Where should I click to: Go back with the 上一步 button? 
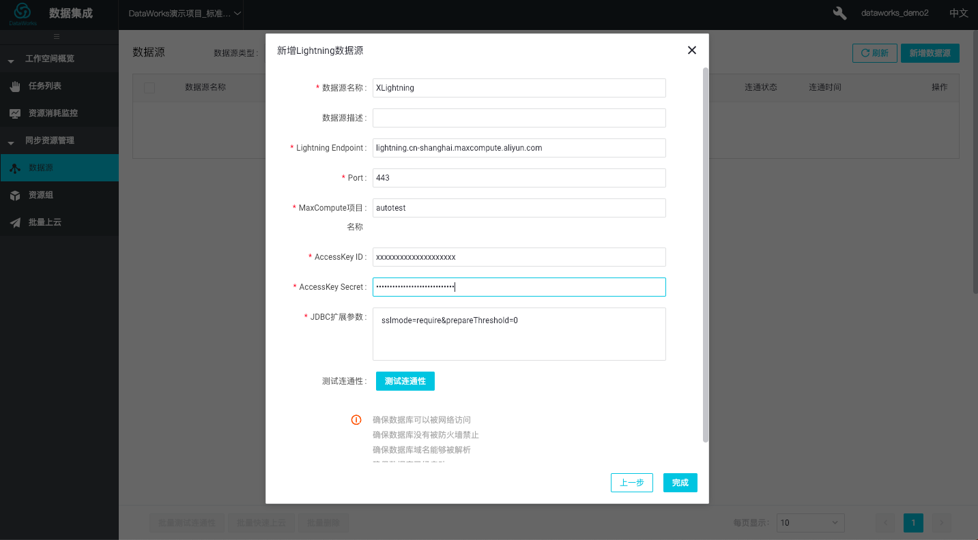click(x=632, y=483)
